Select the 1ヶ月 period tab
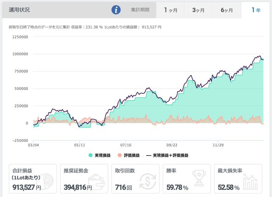Viewport: 272px width, 197px height. tap(170, 10)
